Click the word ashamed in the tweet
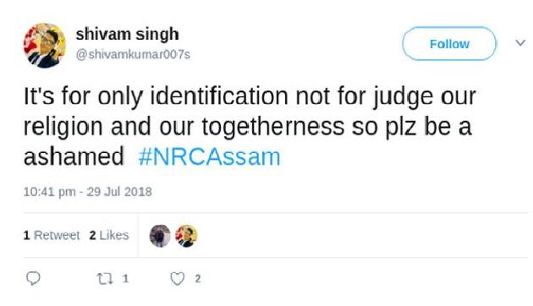Viewport: 533px width, 306px height. click(x=74, y=157)
